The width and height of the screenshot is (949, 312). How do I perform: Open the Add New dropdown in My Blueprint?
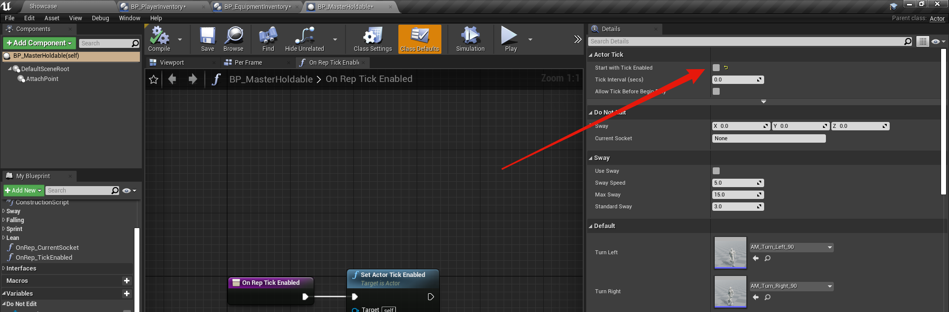pyautogui.click(x=23, y=191)
